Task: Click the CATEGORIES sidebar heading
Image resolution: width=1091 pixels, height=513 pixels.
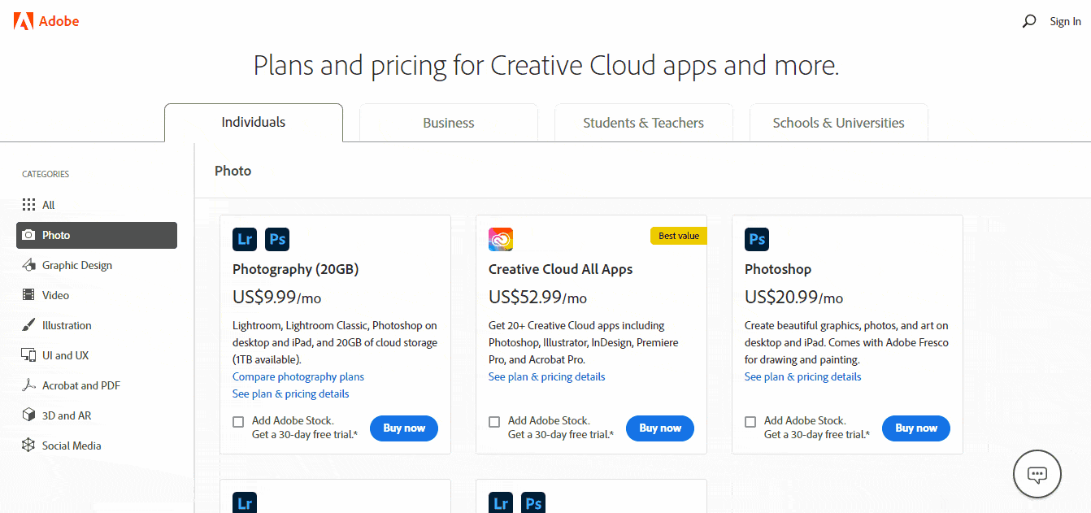Action: (x=46, y=174)
